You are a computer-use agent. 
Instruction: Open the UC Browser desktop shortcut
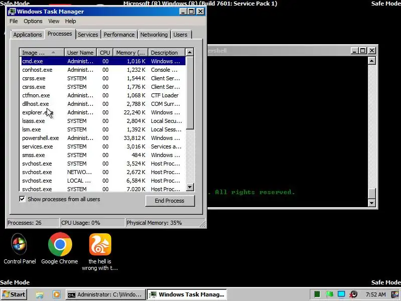(x=100, y=252)
